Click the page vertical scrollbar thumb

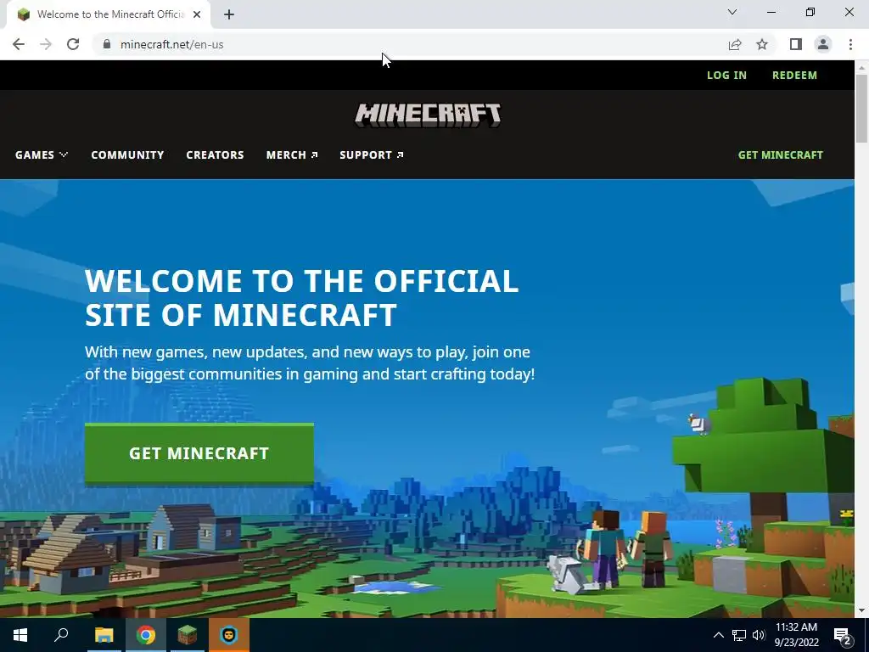862,108
